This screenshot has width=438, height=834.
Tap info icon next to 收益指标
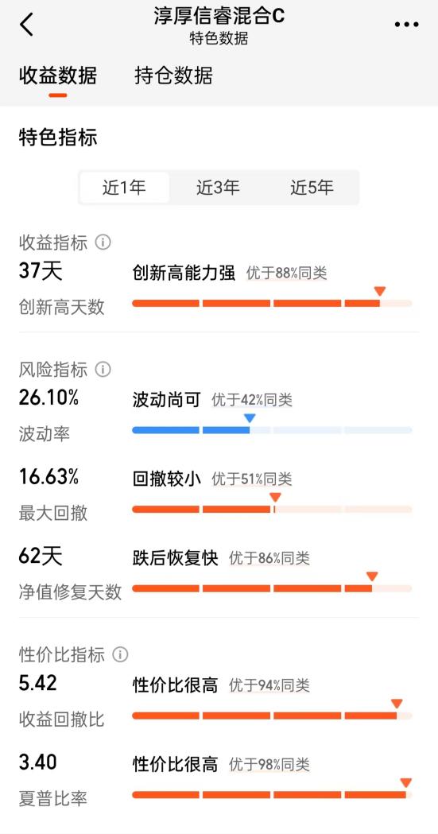[x=103, y=242]
